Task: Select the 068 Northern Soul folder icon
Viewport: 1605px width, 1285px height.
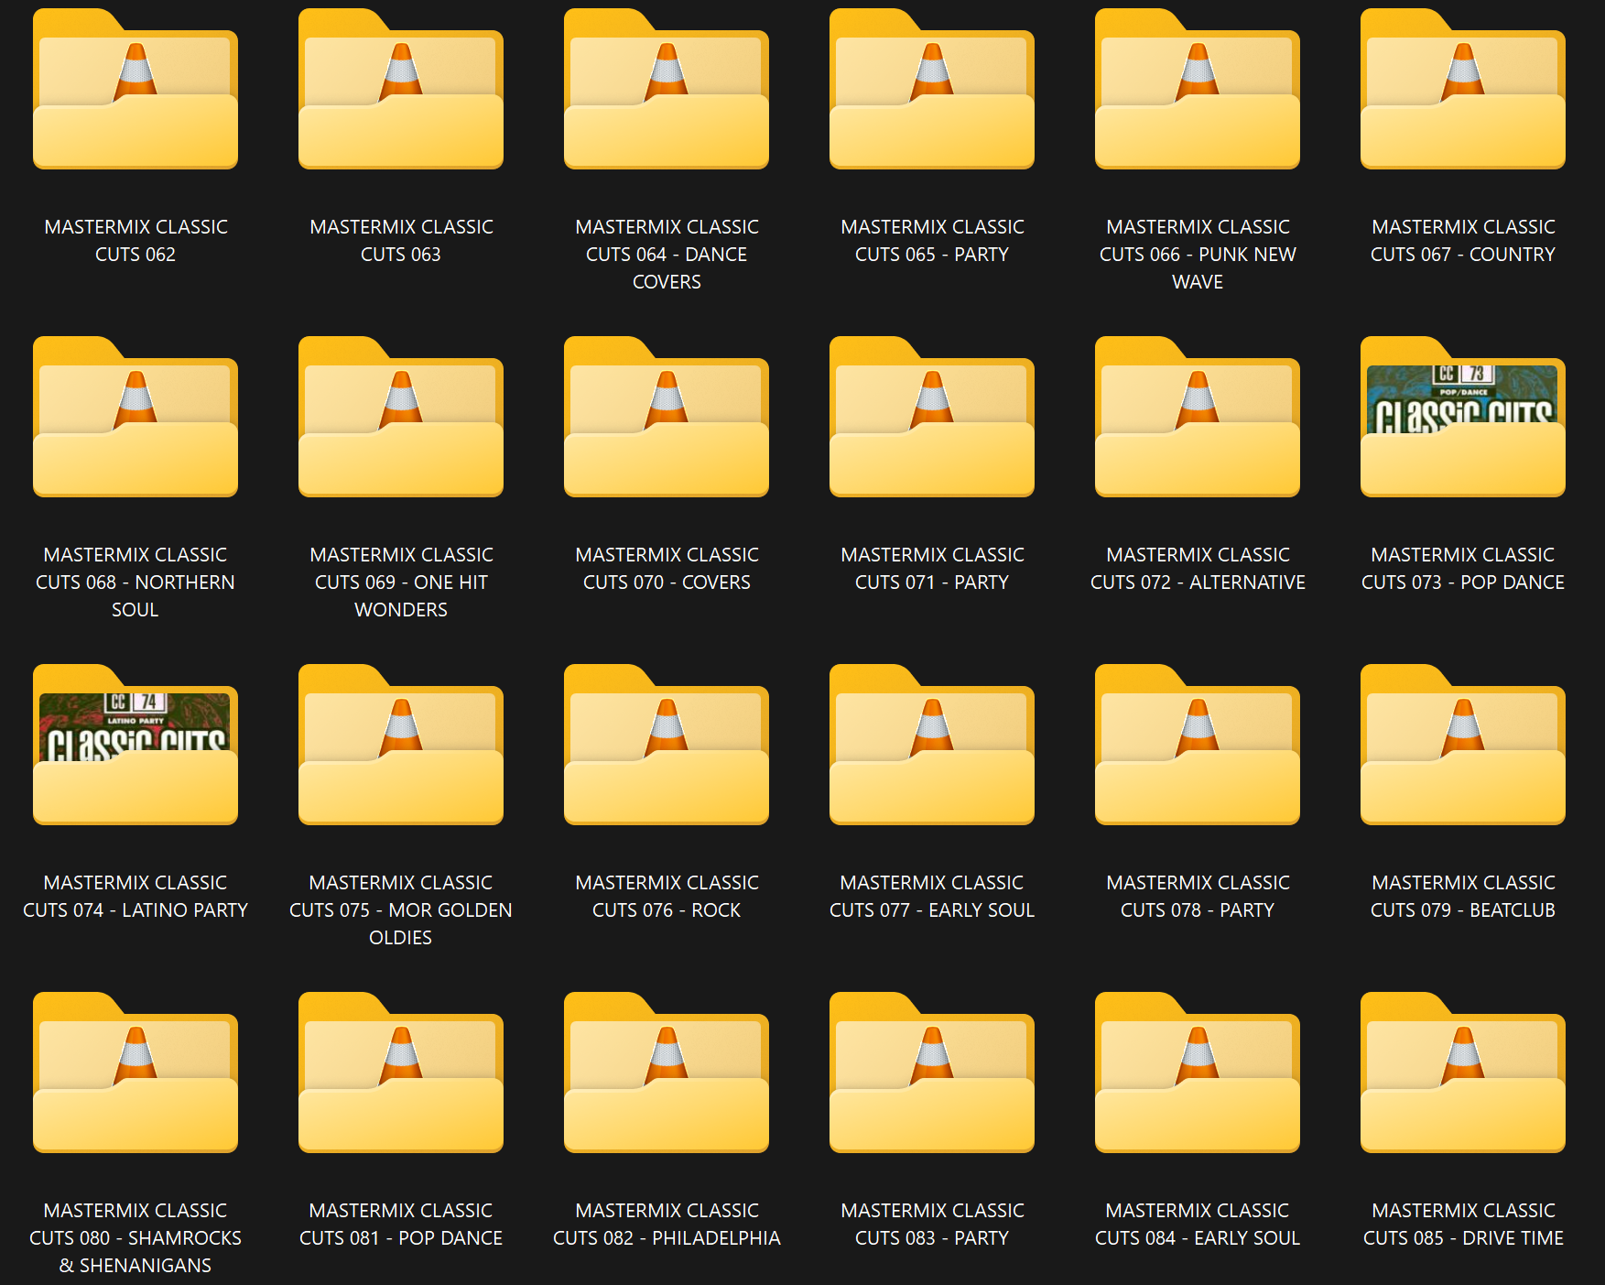Action: pos(136,417)
